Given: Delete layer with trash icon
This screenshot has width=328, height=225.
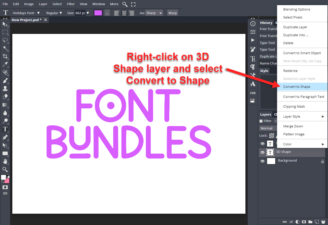Looking at the screenshot, I should [x=323, y=221].
